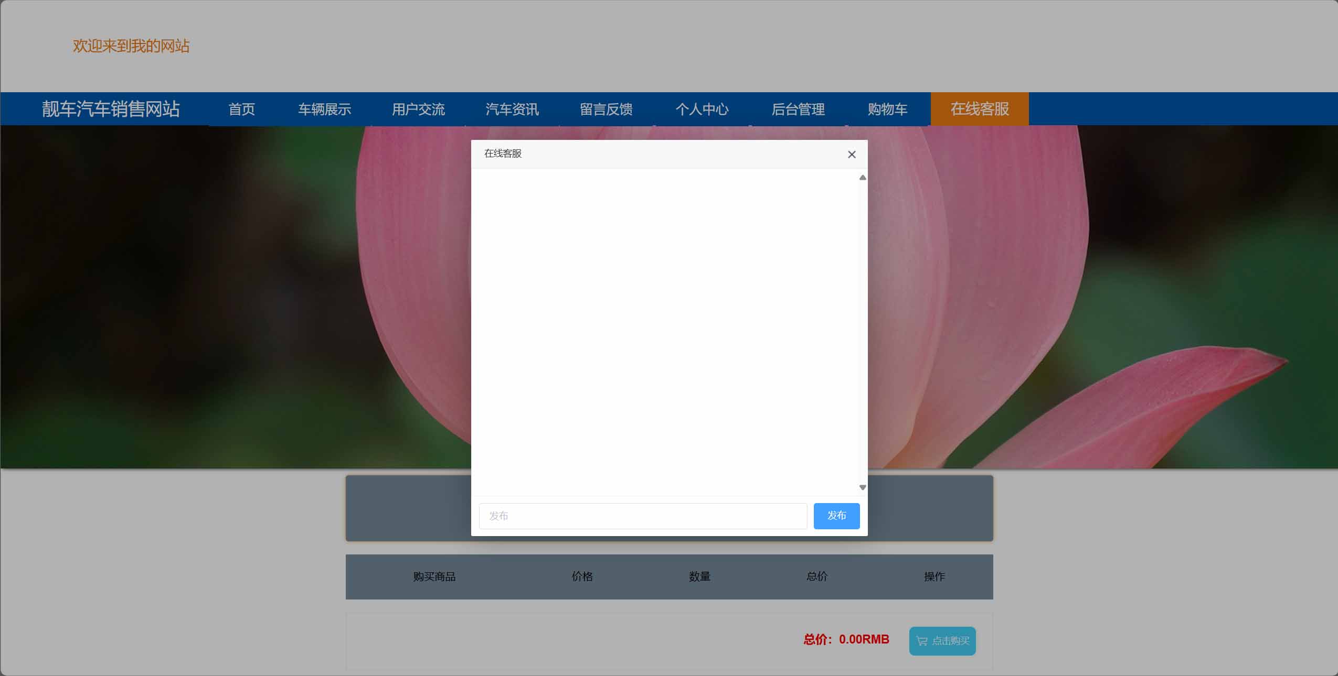1338x676 pixels.
Task: Click the 数量 column header
Action: click(699, 577)
